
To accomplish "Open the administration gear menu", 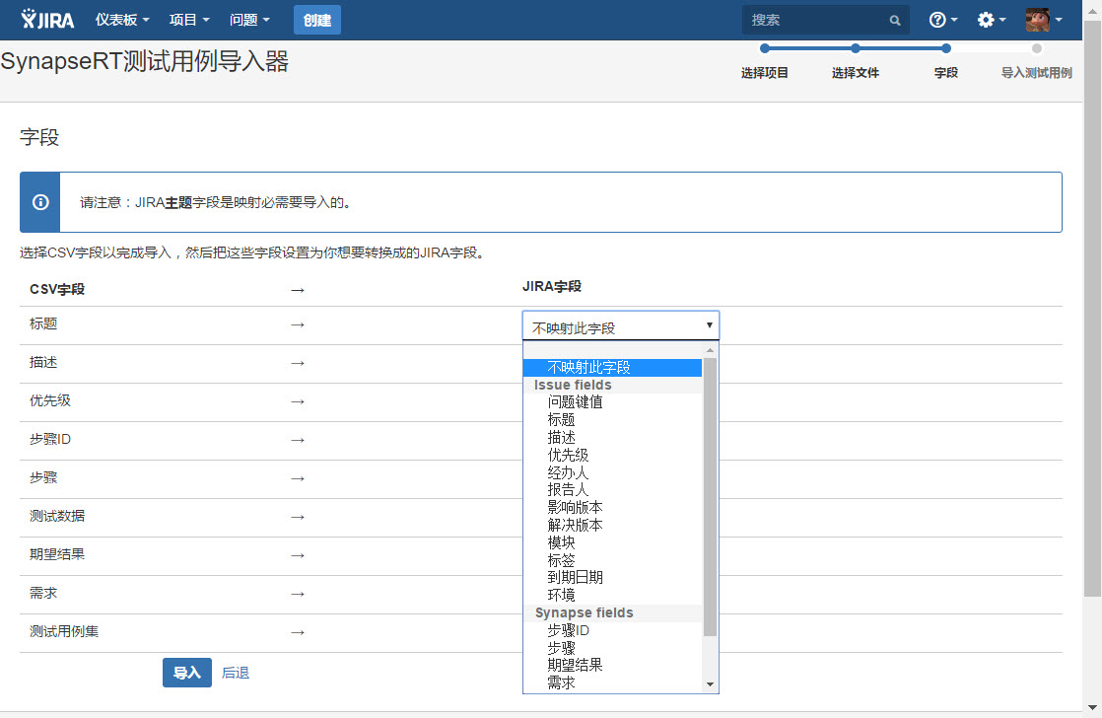I will coord(991,20).
